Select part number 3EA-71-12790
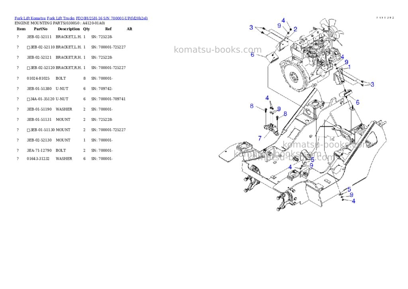The width and height of the screenshot is (408, 289). coord(39,151)
